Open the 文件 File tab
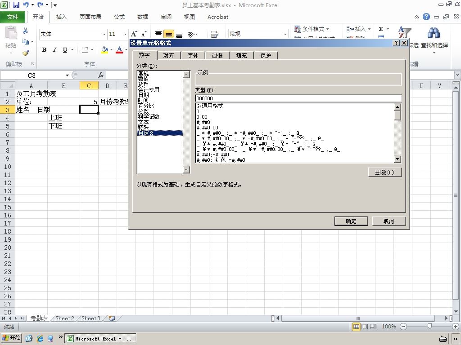The width and height of the screenshot is (461, 345). click(13, 17)
